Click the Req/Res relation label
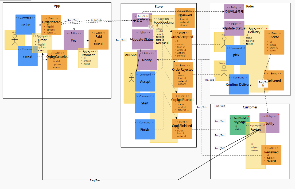 [x=95, y=180]
